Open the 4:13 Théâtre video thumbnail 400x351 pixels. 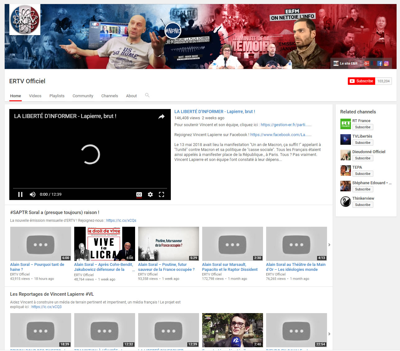(297, 244)
